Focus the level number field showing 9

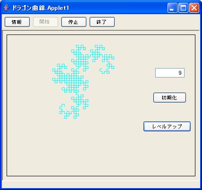(170, 73)
